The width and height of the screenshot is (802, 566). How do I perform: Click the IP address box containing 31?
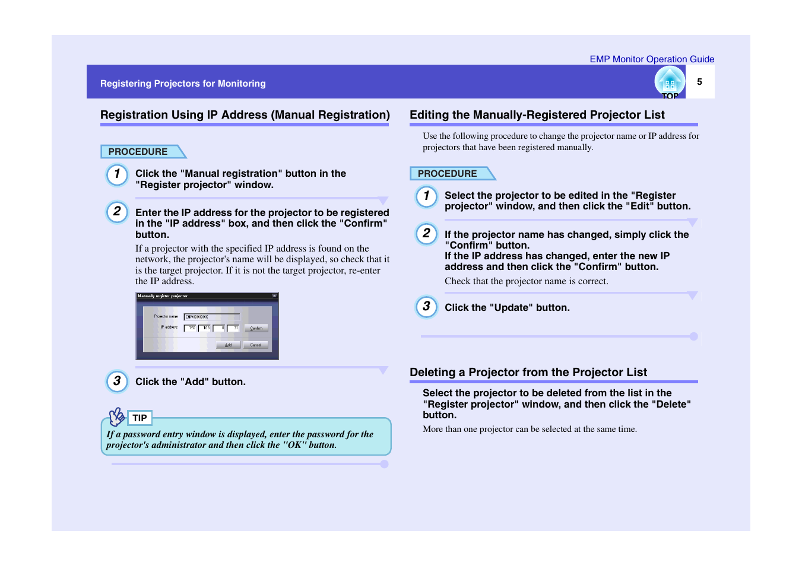(233, 328)
